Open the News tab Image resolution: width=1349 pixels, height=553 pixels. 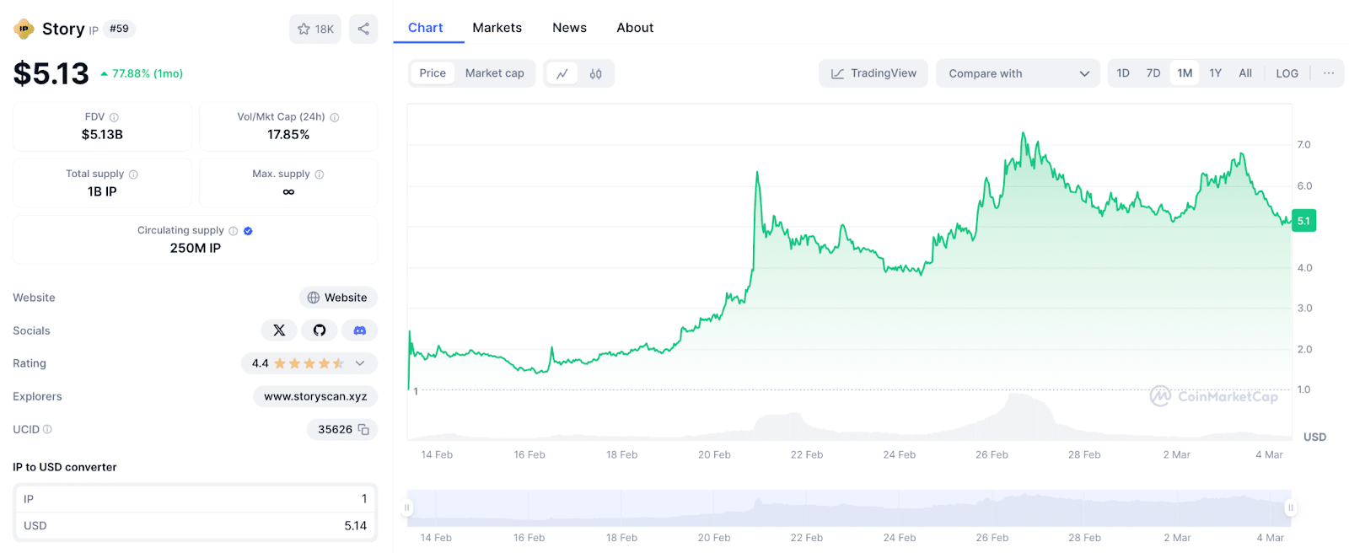click(x=569, y=28)
